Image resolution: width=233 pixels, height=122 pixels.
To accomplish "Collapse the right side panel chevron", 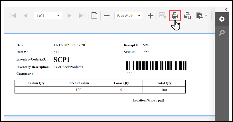I will (x=226, y=9).
